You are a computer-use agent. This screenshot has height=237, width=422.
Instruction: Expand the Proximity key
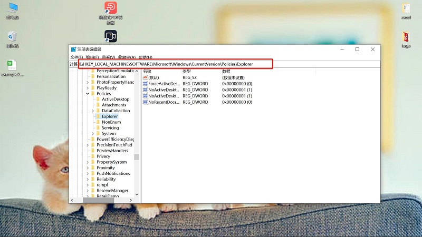[x=88, y=167]
